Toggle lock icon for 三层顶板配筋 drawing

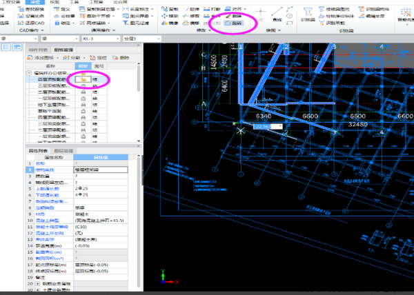[x=83, y=86]
